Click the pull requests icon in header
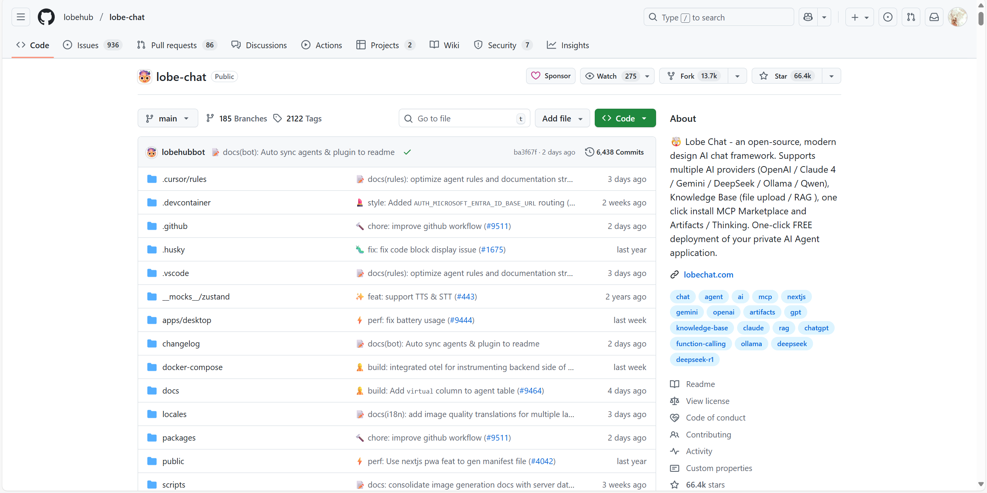The width and height of the screenshot is (987, 493). click(911, 17)
